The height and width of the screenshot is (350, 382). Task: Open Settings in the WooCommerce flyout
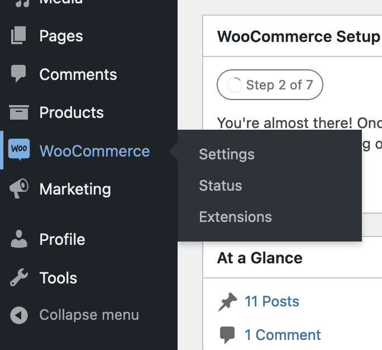[227, 154]
